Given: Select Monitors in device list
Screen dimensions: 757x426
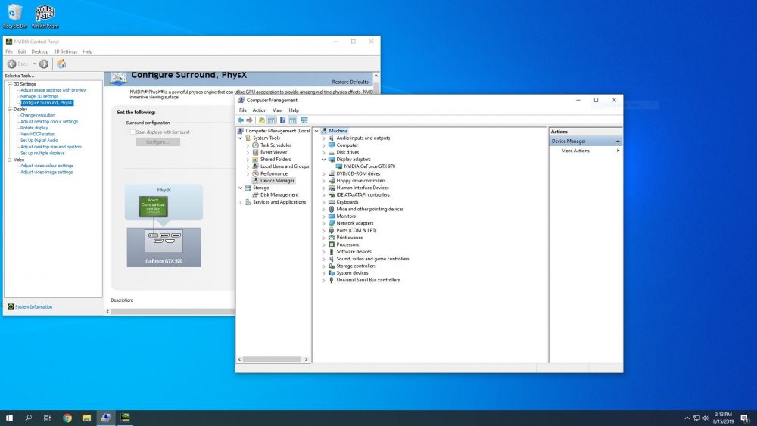Looking at the screenshot, I should tap(346, 216).
